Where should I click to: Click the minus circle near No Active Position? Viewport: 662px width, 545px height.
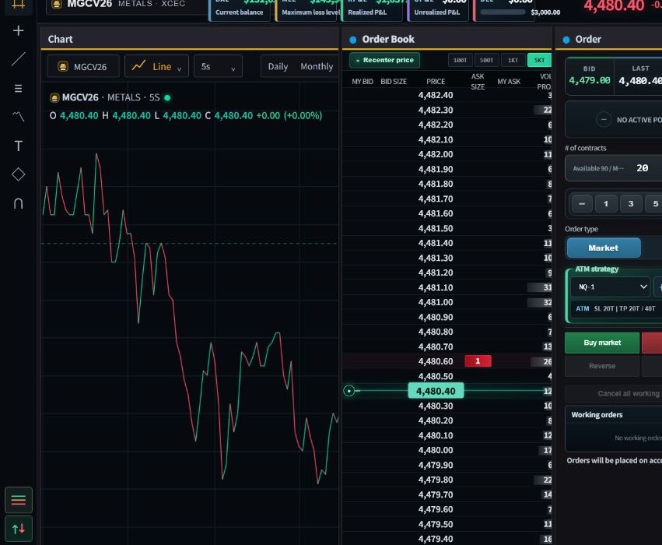tap(604, 120)
